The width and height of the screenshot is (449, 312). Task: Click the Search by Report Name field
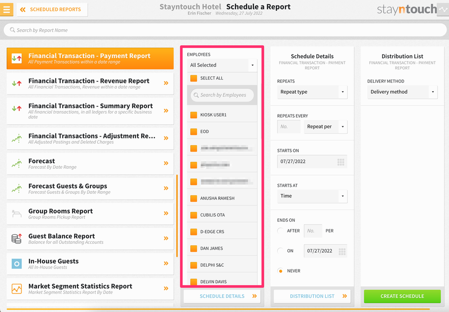(225, 30)
